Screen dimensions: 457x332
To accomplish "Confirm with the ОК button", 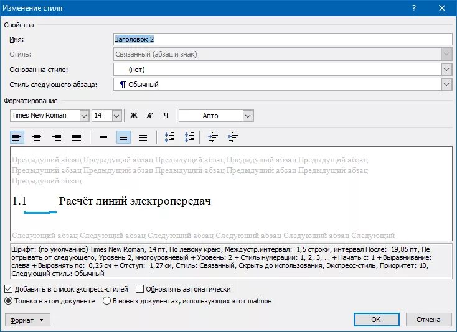I will click(x=376, y=320).
